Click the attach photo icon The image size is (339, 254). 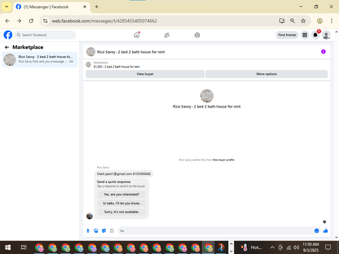[96, 231]
